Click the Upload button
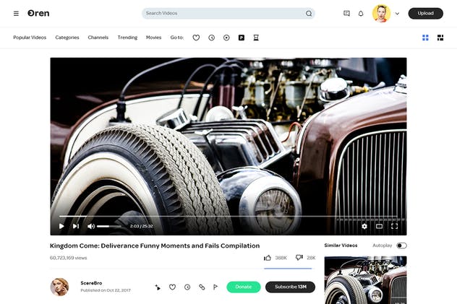The height and width of the screenshot is (304, 457). 425,14
